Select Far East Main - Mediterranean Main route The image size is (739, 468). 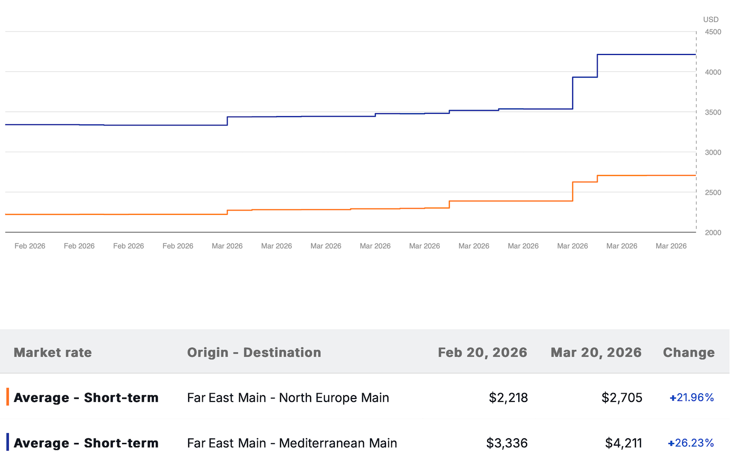pos(292,443)
